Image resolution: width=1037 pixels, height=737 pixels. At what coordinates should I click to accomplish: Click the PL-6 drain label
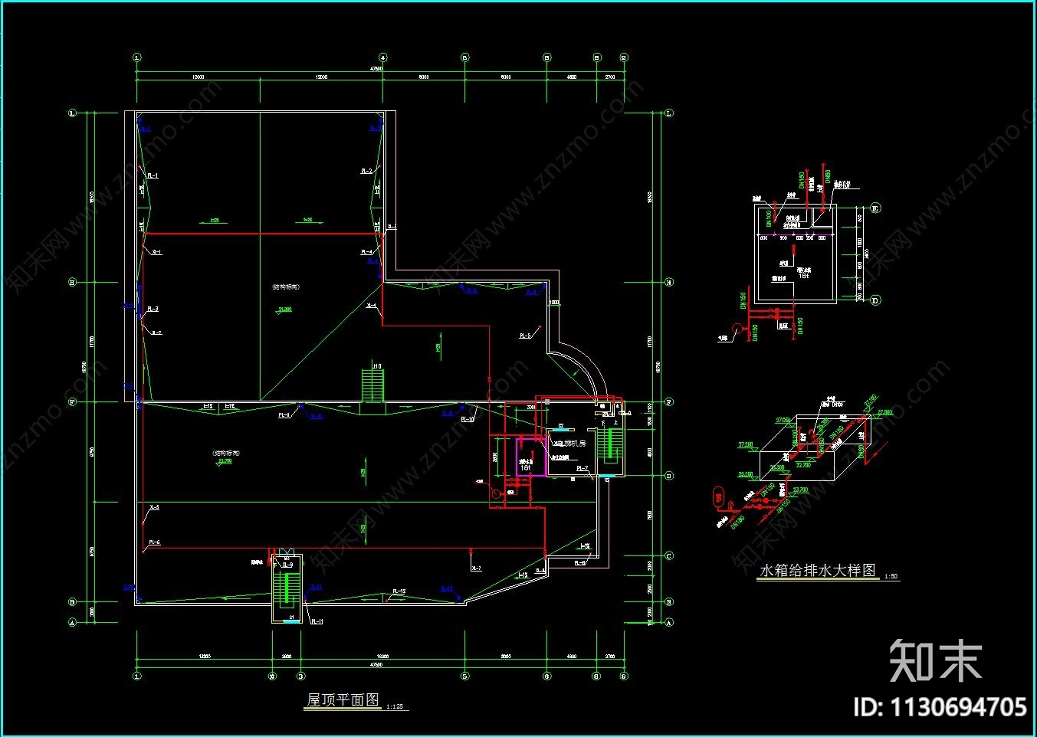pyautogui.click(x=154, y=542)
